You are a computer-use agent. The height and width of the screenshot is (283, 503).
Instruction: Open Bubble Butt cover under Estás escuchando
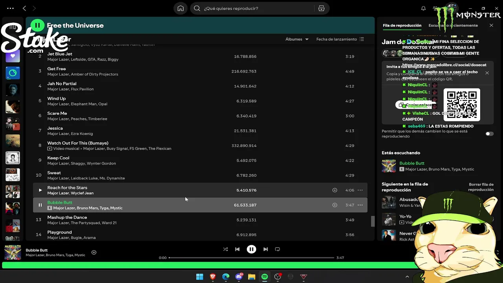point(389,166)
